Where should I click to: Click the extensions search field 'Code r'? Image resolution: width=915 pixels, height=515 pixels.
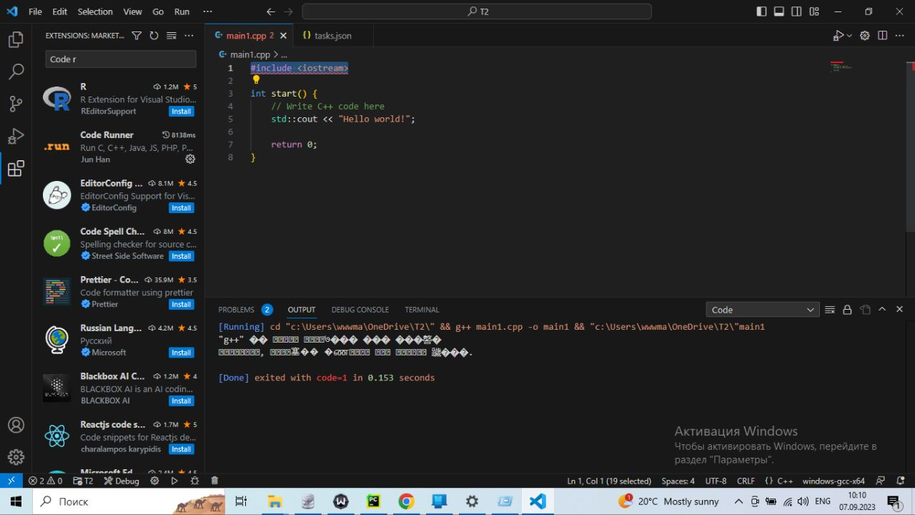(x=121, y=59)
